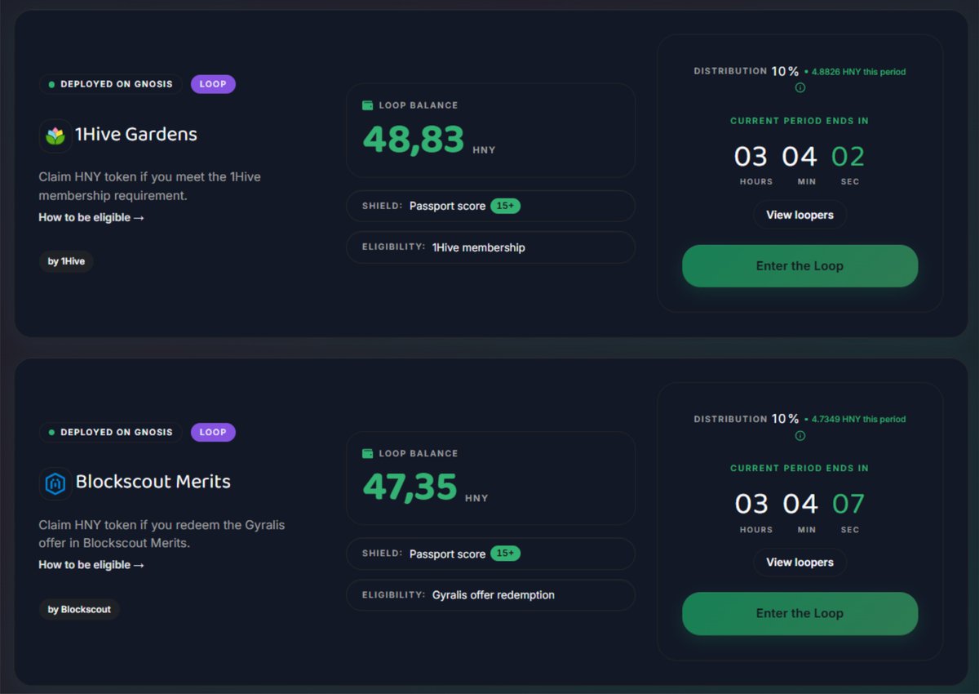Click 'Current period ends in' label on 1Hive Gardens card

coord(800,121)
